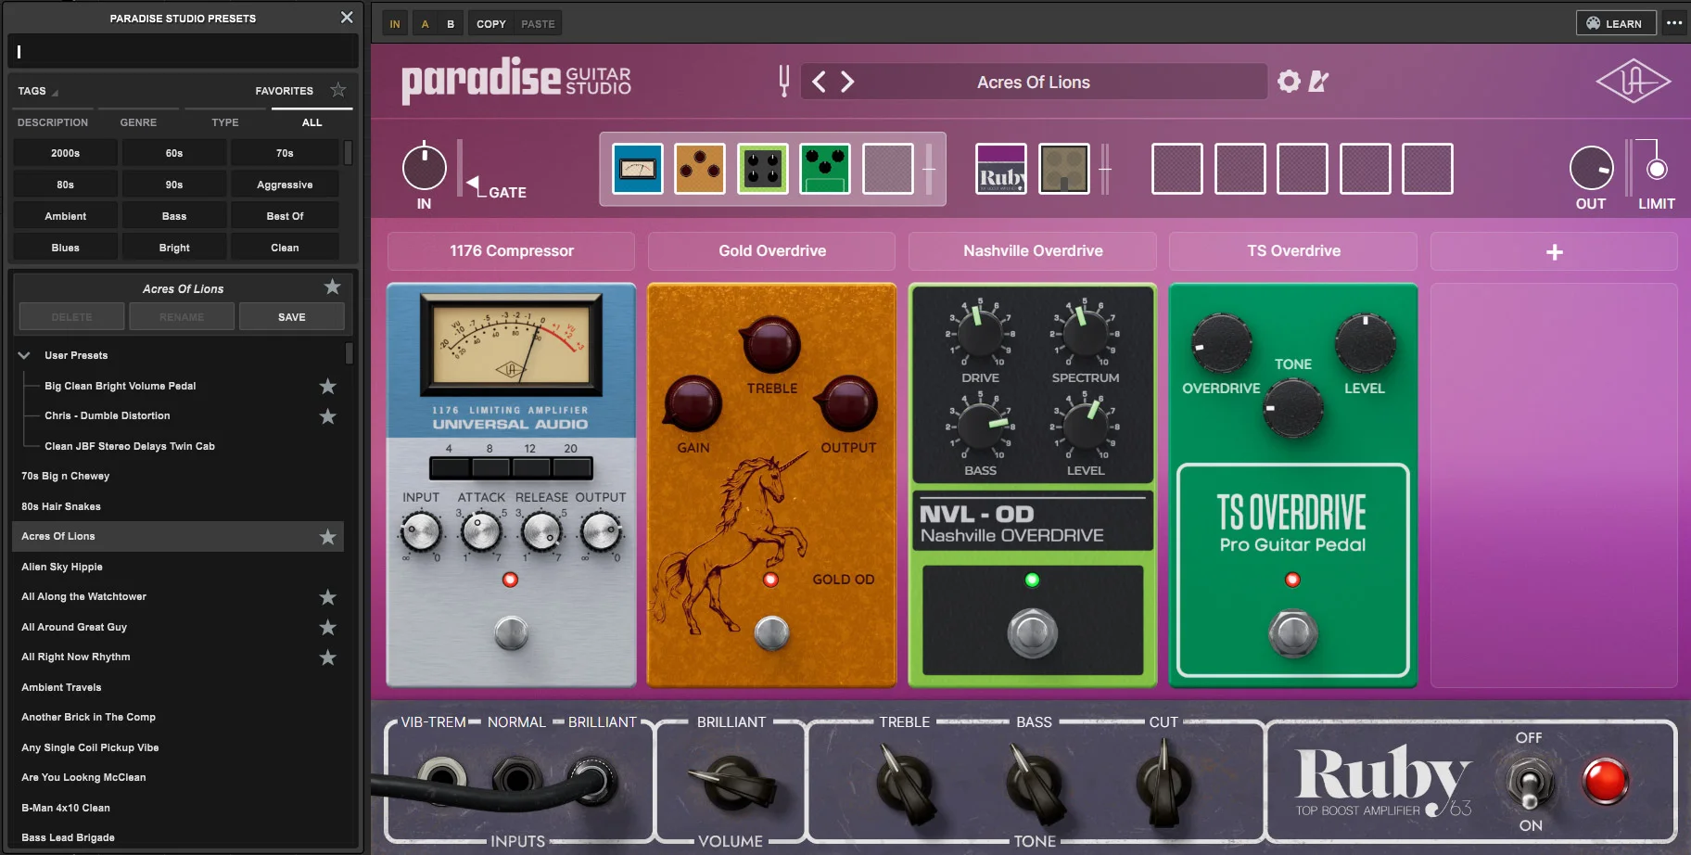
Task: Click the SAVE preset button
Action: point(292,317)
